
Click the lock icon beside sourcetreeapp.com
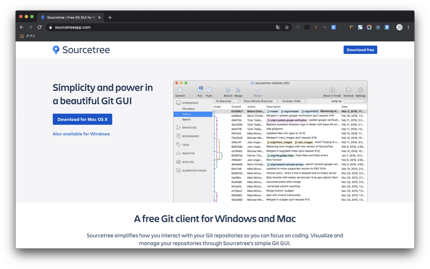click(x=51, y=27)
